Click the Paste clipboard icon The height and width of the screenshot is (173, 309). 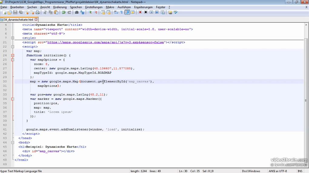click(56, 12)
